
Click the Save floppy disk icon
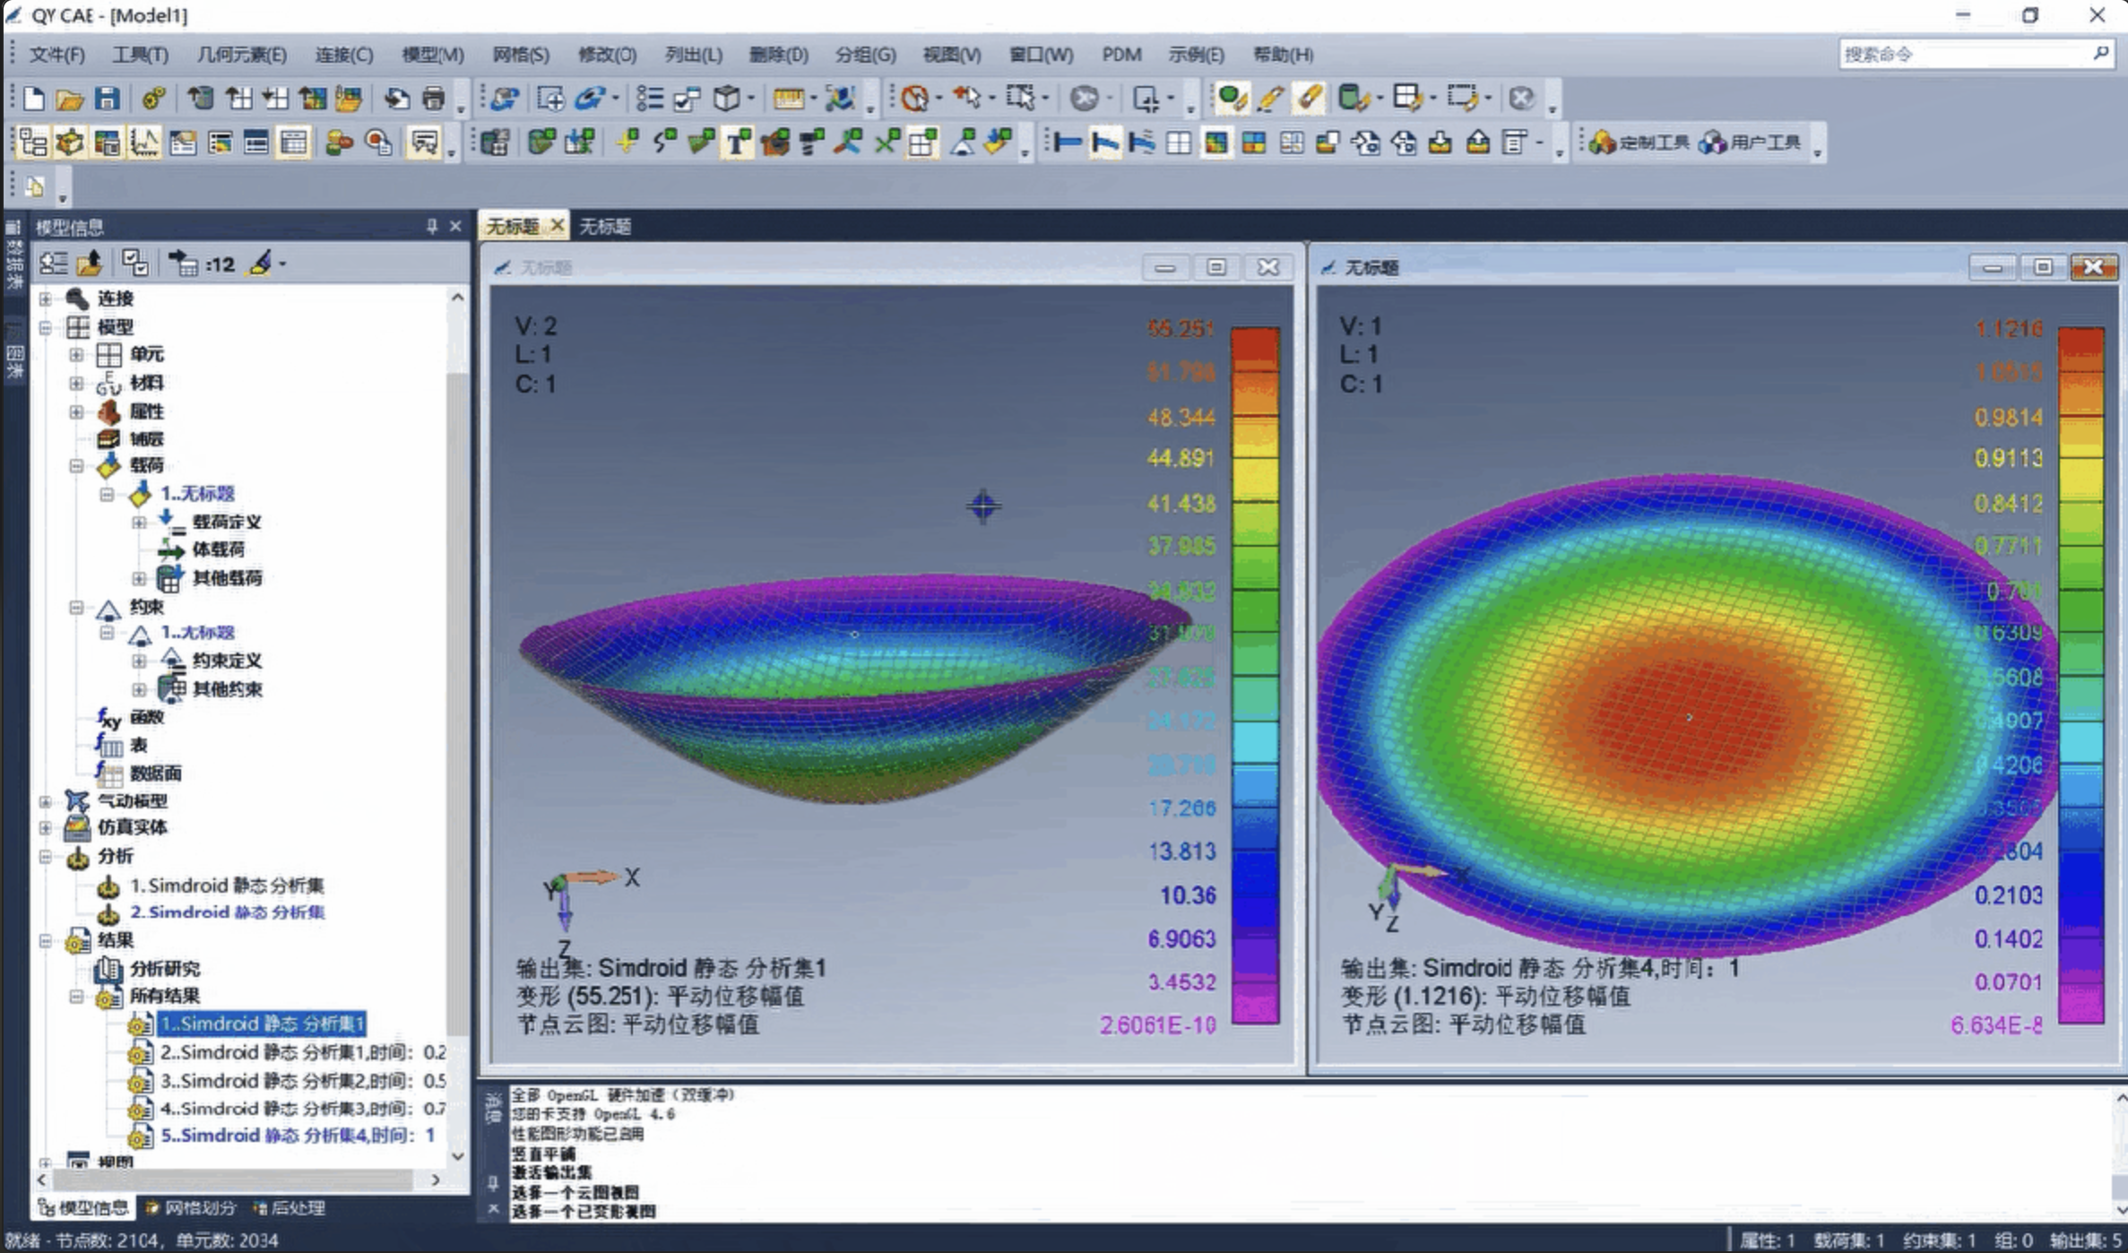coord(107,99)
